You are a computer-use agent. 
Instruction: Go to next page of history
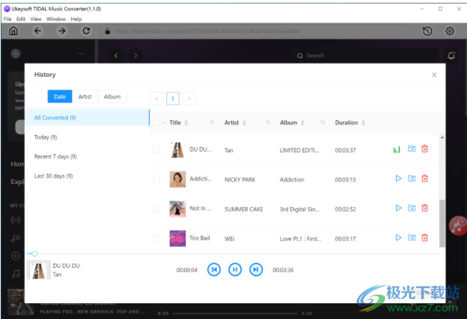[x=189, y=98]
